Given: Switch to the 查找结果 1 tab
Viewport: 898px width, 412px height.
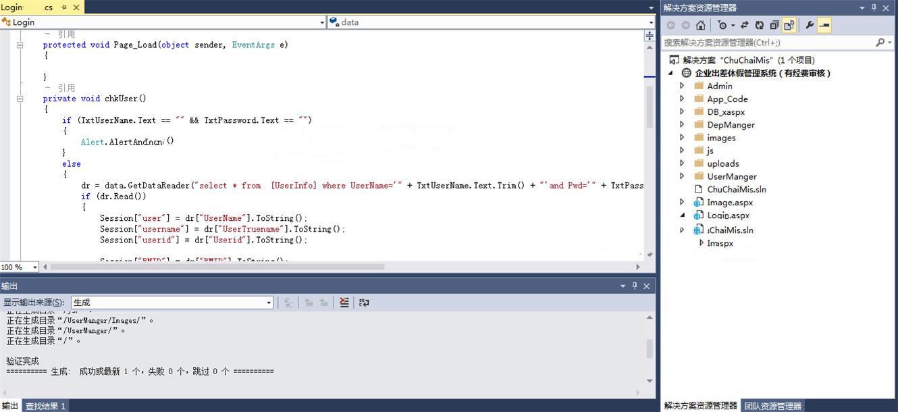Looking at the screenshot, I should point(45,406).
